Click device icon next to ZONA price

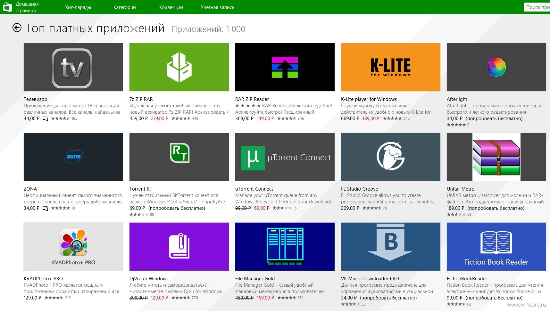click(x=45, y=209)
